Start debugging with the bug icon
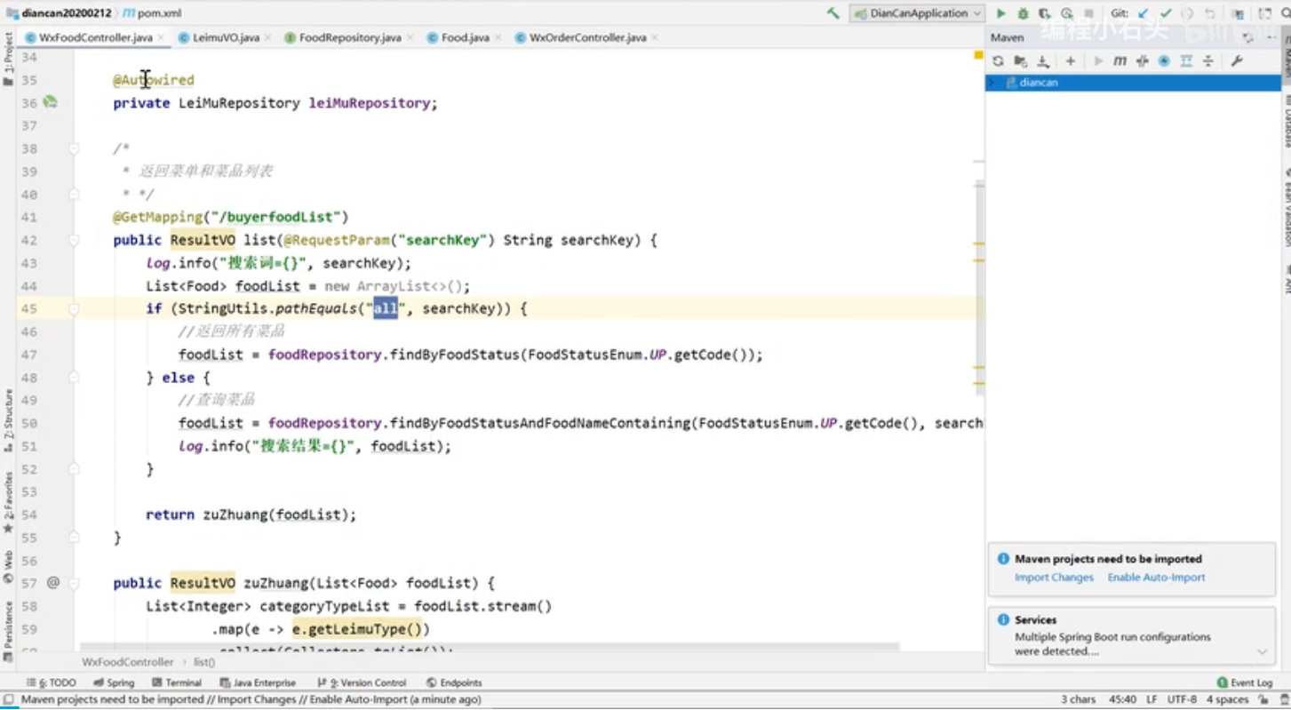Viewport: 1291px width, 710px height. [1023, 13]
